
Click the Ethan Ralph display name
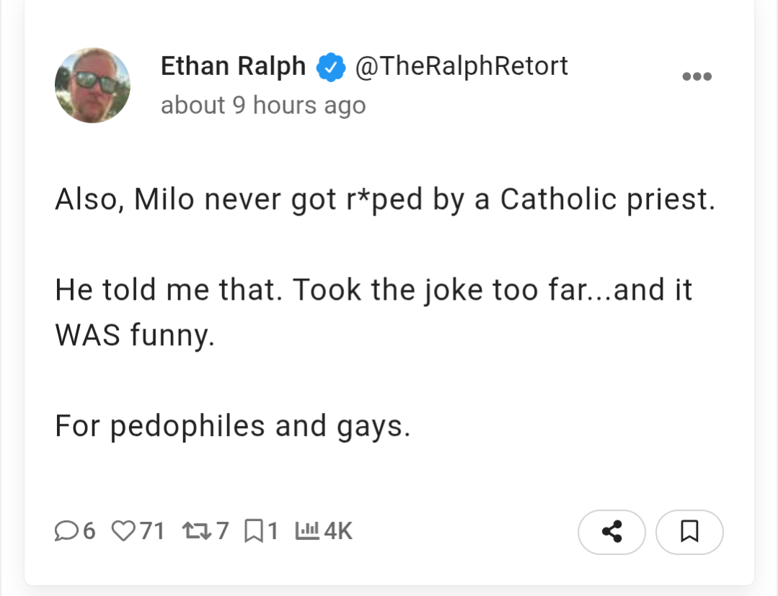pos(232,66)
